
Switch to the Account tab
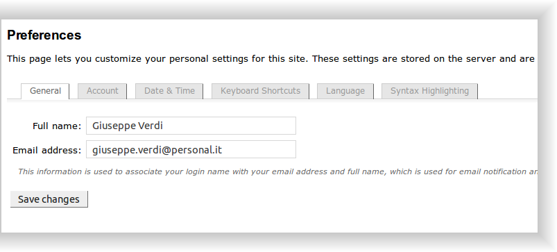[102, 91]
